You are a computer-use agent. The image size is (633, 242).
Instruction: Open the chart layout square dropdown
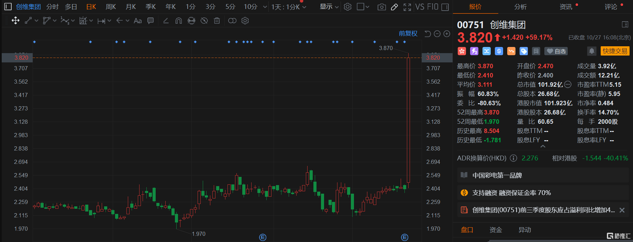[363, 7]
